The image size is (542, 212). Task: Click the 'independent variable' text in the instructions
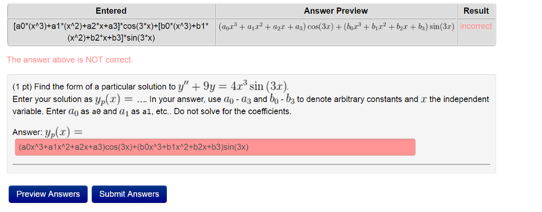pos(458,99)
